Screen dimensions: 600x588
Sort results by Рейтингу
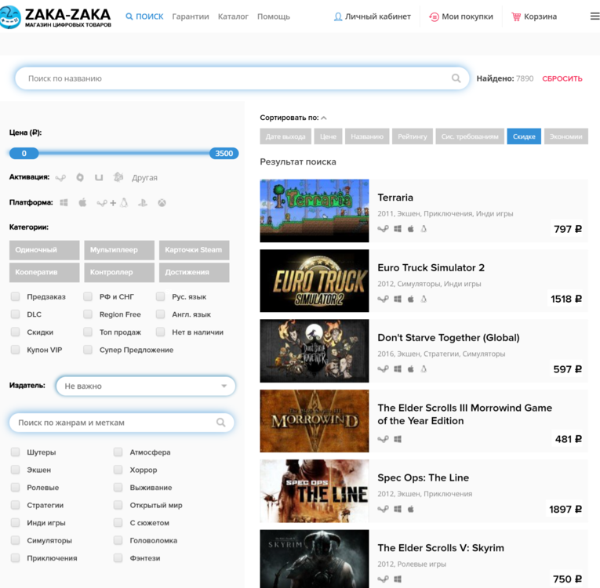(412, 136)
